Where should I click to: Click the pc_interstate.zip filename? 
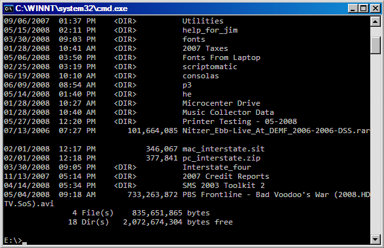click(x=221, y=158)
